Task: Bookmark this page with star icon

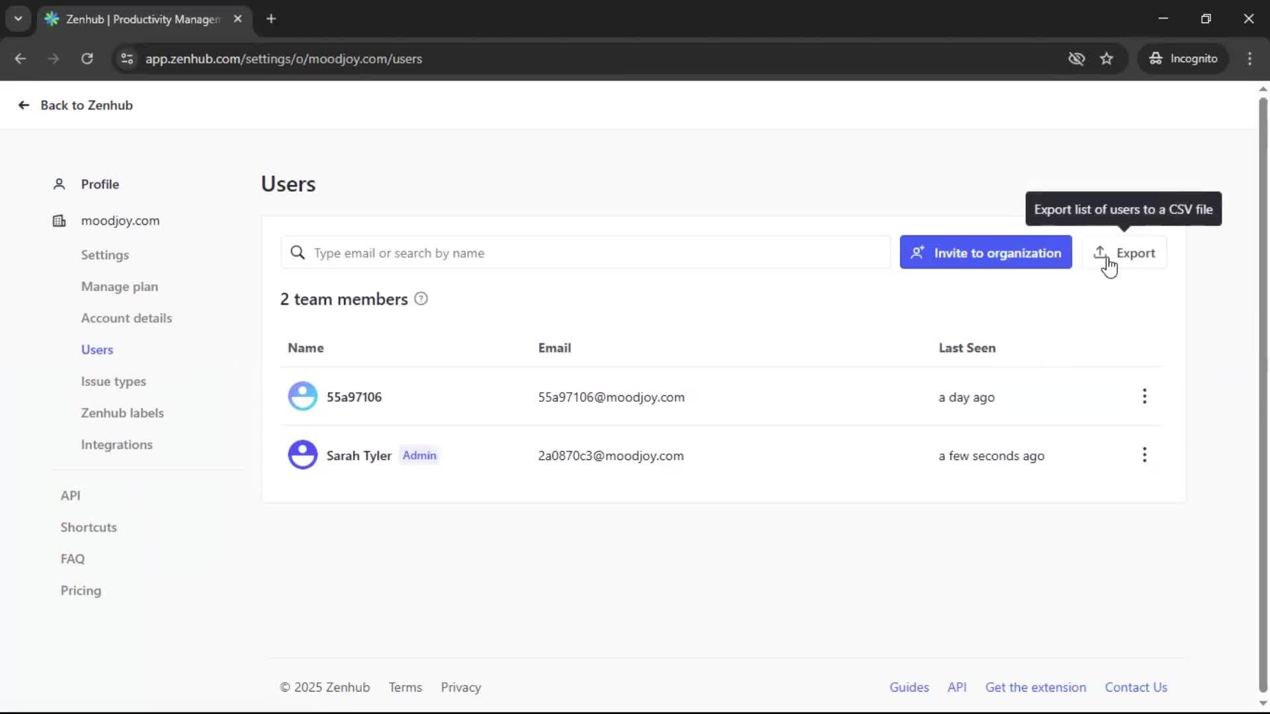Action: (x=1107, y=59)
